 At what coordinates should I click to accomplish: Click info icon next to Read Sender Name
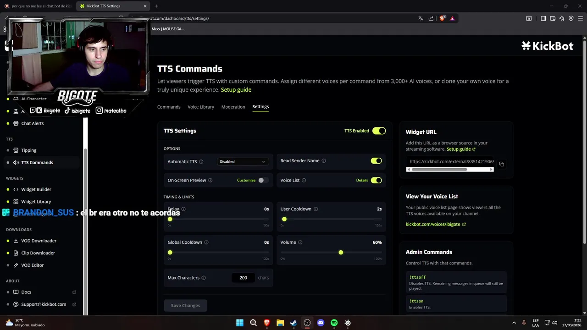324,161
